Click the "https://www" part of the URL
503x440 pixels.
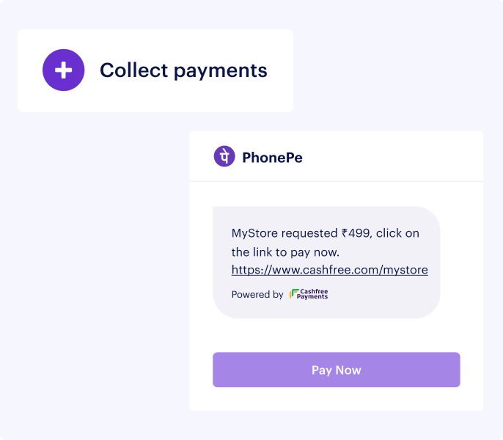click(x=260, y=270)
